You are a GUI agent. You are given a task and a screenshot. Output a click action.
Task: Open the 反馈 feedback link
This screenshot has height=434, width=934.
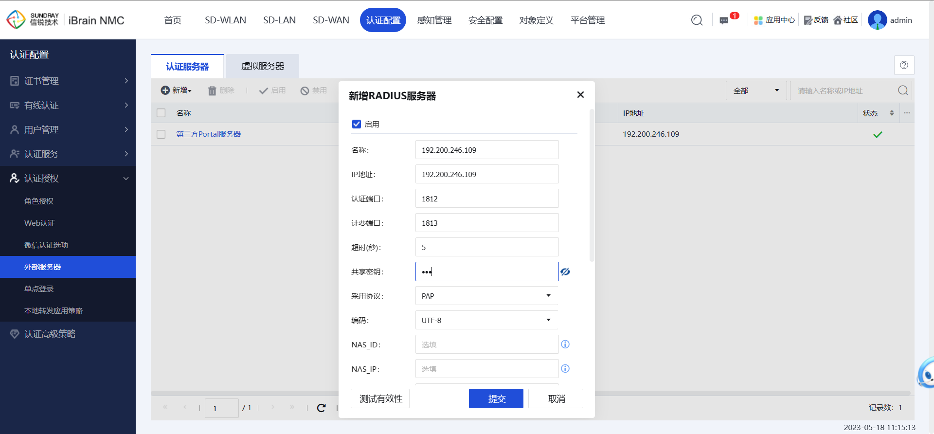tap(816, 20)
